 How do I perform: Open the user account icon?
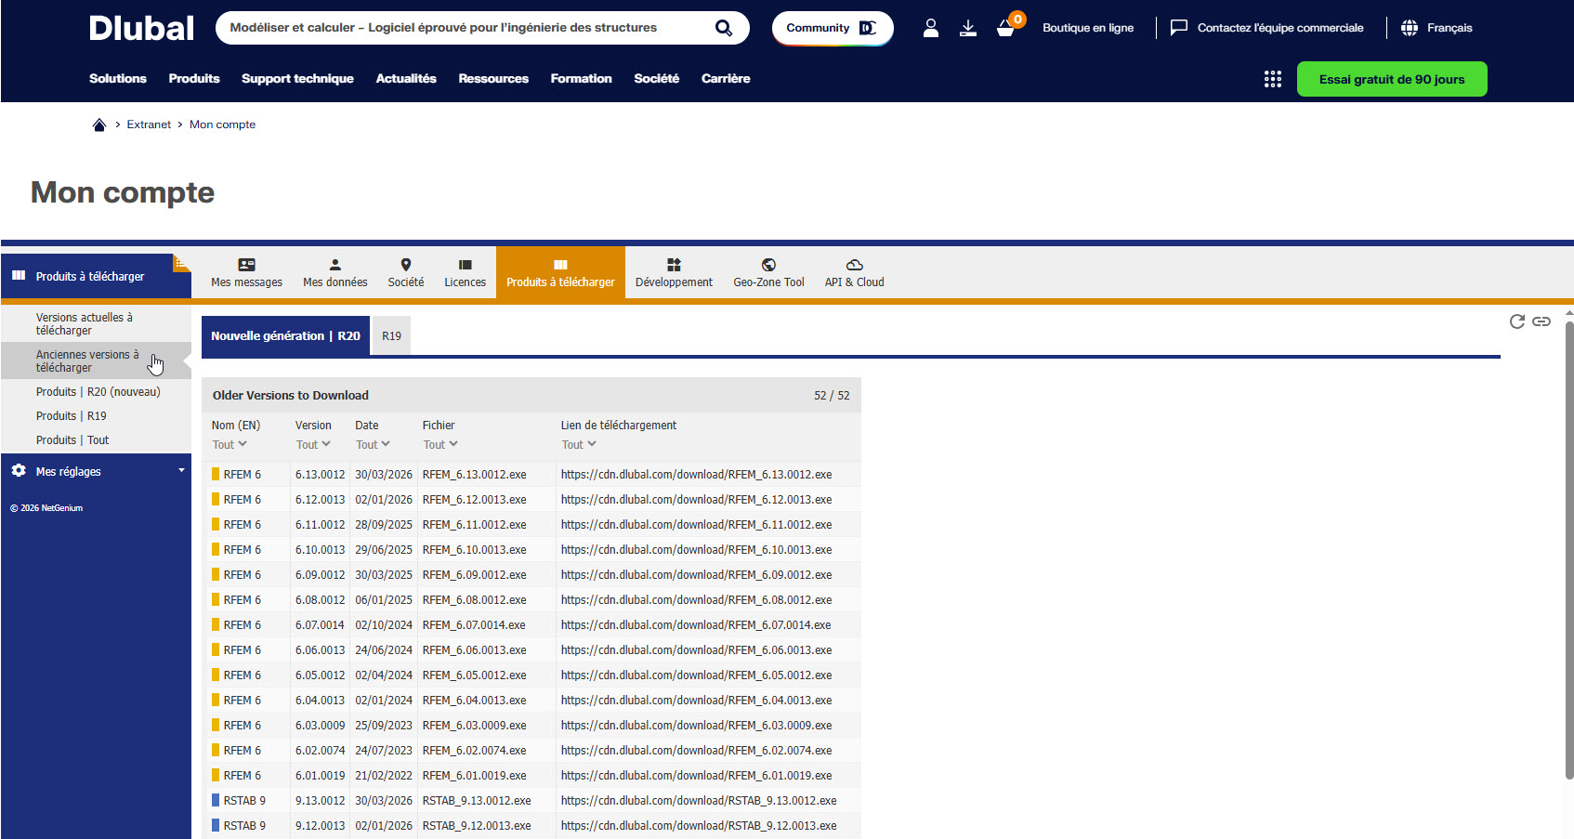931,28
